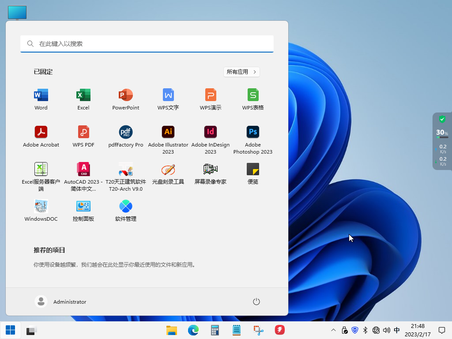This screenshot has height=339, width=452.
Task: Select the computer icon on the desktop
Action: [x=17, y=13]
